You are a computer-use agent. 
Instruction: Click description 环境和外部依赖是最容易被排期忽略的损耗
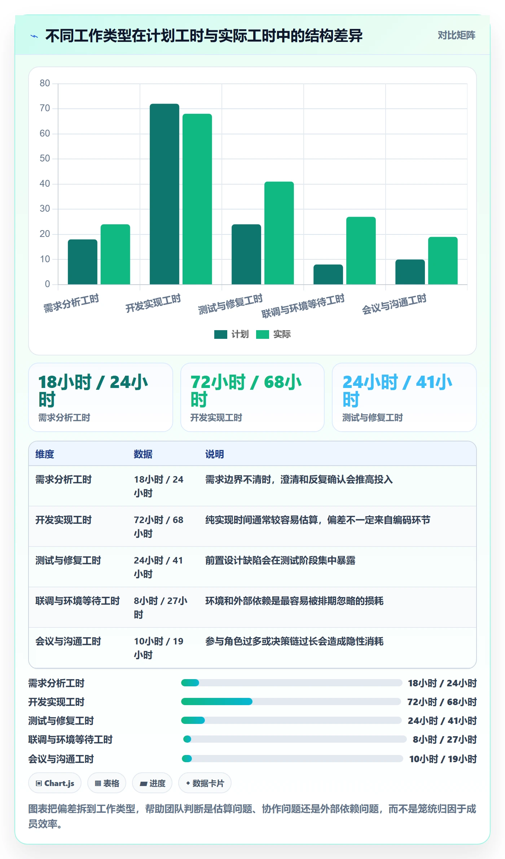294,601
